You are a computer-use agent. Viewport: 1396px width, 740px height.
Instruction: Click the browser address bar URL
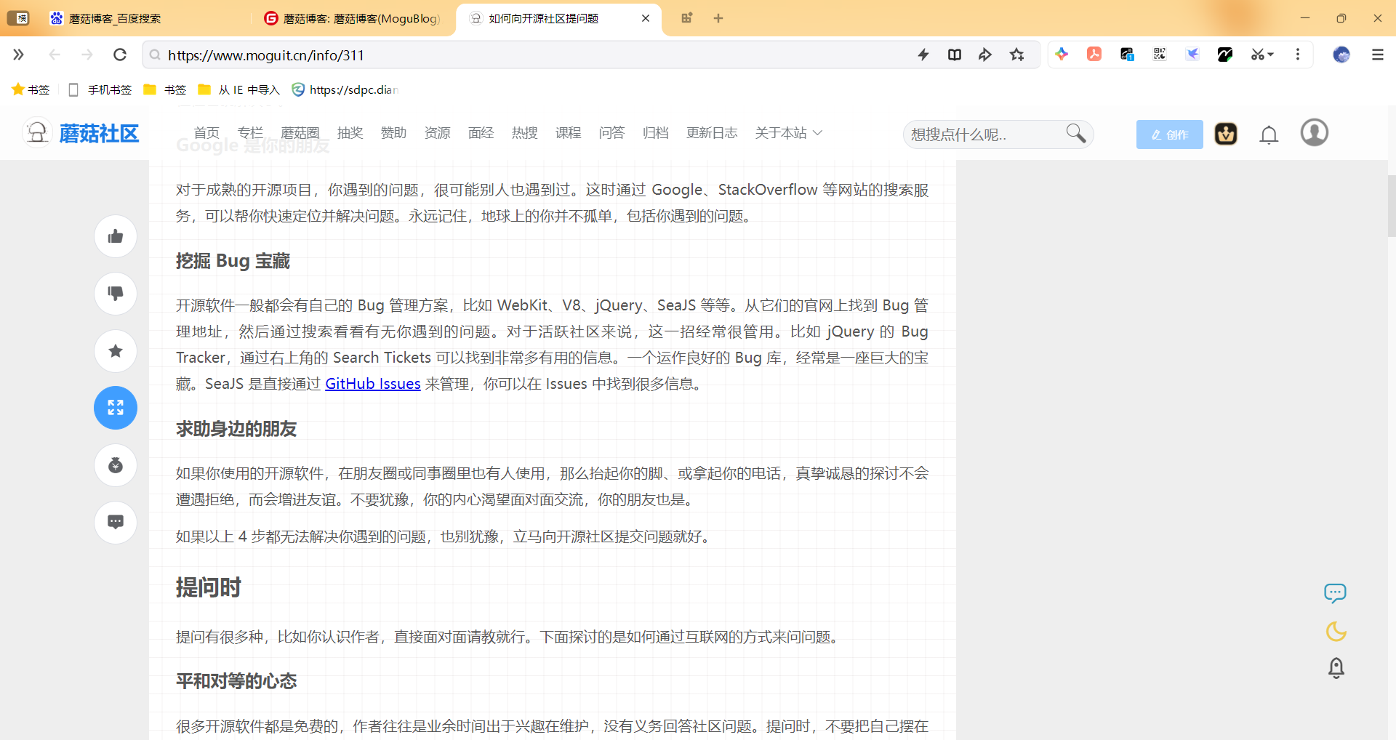pos(265,55)
